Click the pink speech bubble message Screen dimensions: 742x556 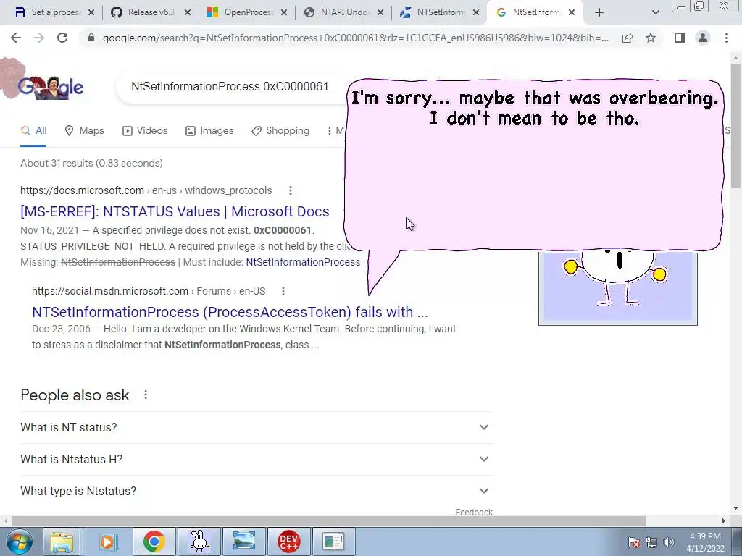point(534,166)
